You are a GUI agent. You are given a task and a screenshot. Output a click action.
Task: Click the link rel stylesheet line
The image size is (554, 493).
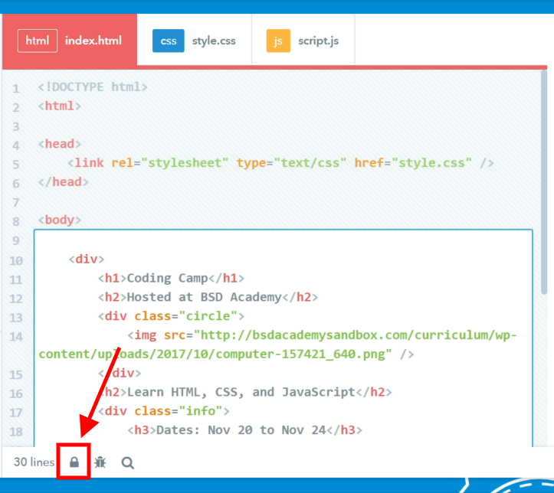pyautogui.click(x=280, y=163)
